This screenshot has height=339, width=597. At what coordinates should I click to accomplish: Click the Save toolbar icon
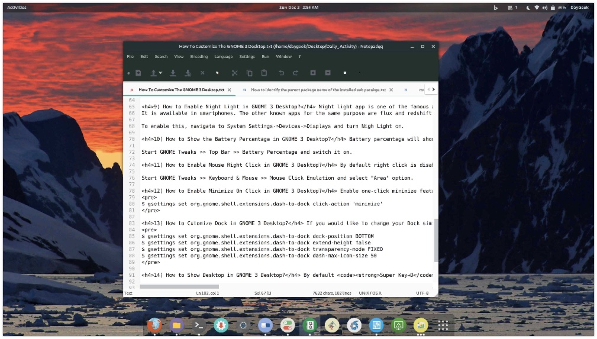173,73
